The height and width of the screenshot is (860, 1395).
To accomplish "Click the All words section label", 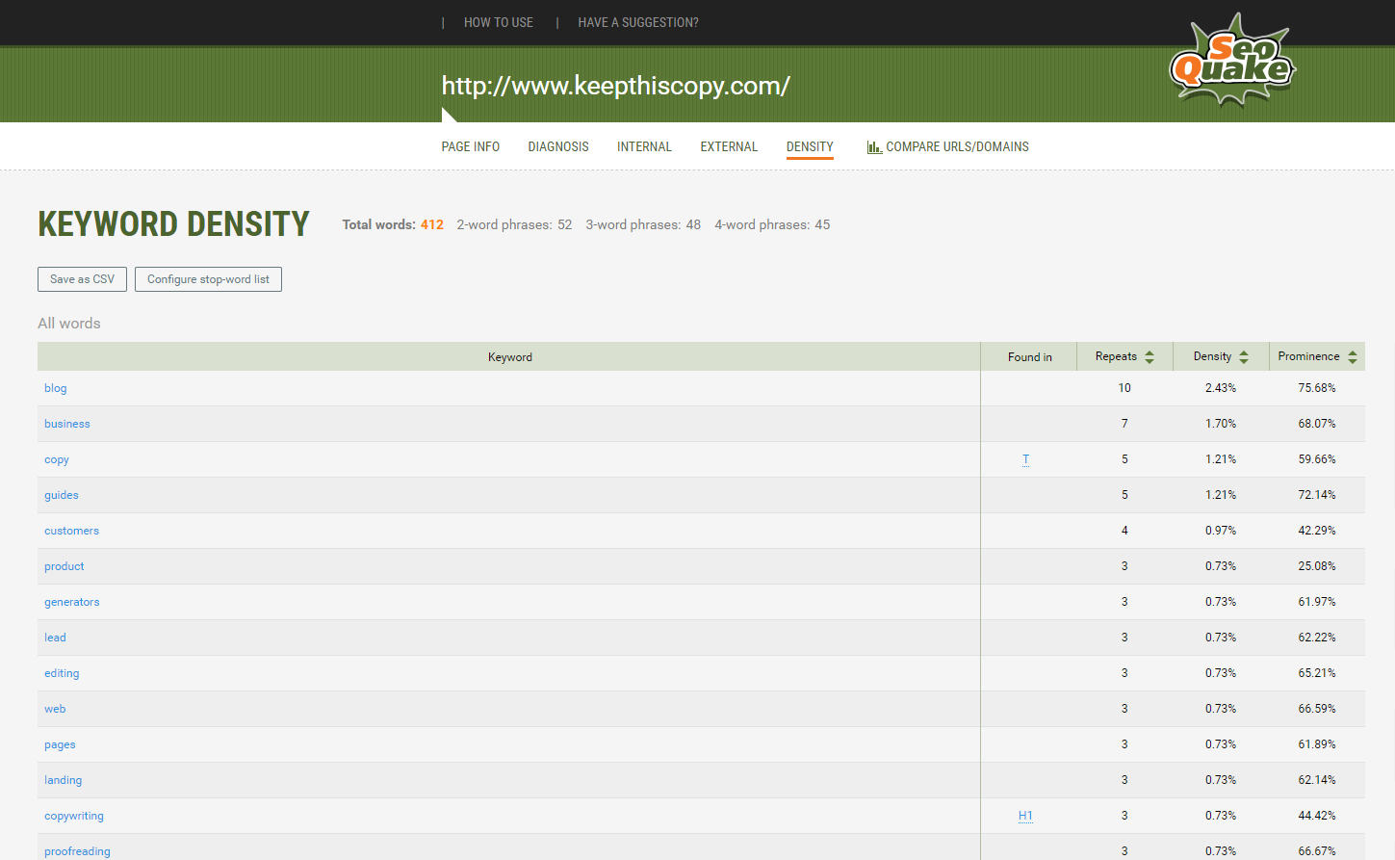I will point(69,324).
